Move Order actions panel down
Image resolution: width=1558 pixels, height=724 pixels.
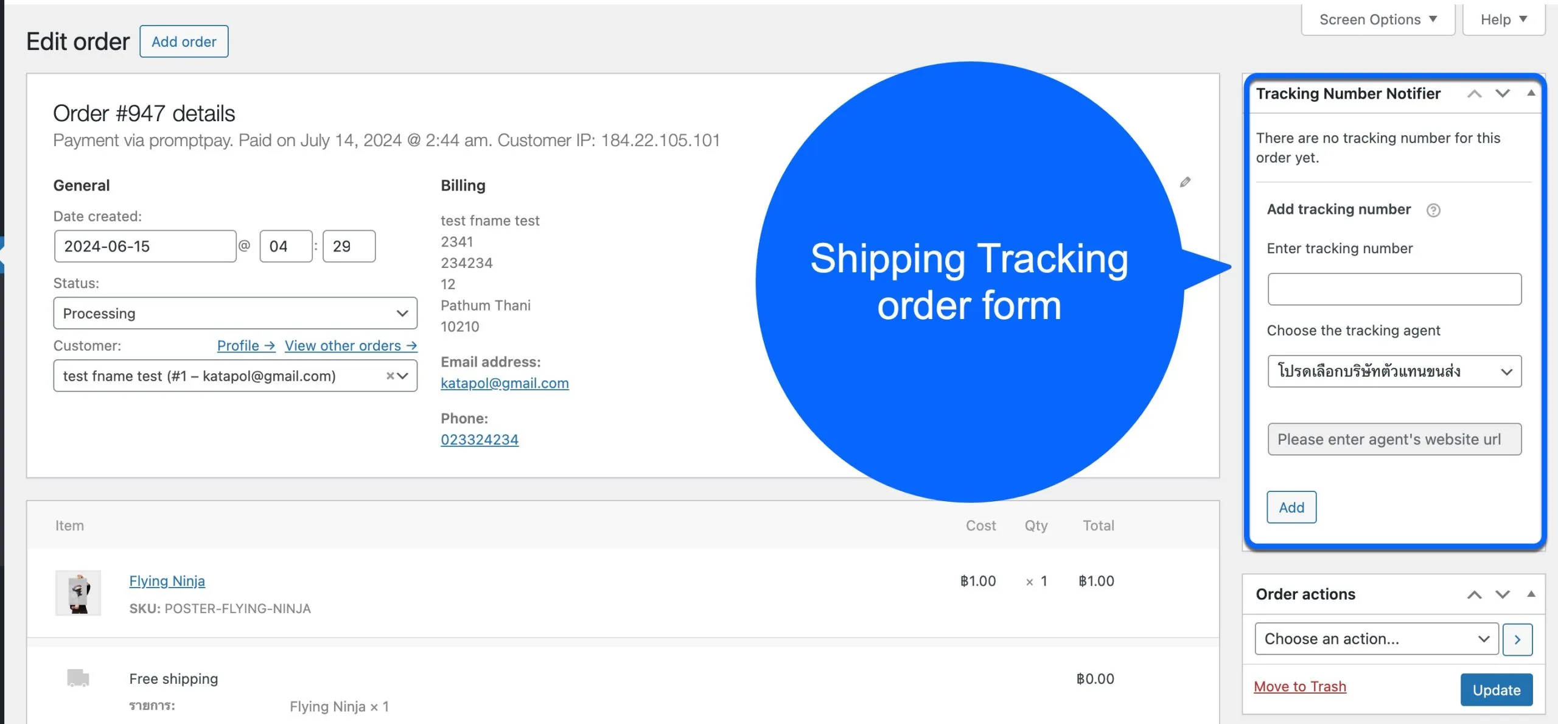pos(1503,594)
